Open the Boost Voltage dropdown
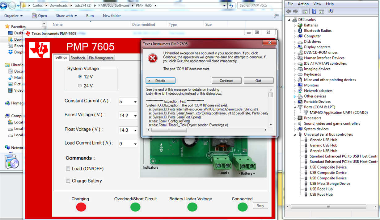 (135, 116)
